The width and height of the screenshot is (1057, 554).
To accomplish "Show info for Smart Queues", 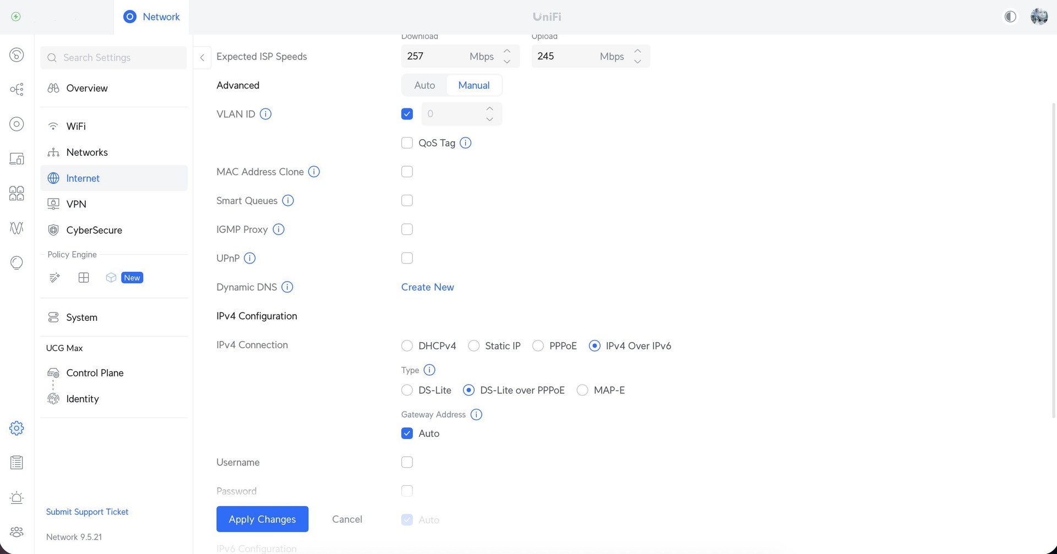I will [288, 200].
